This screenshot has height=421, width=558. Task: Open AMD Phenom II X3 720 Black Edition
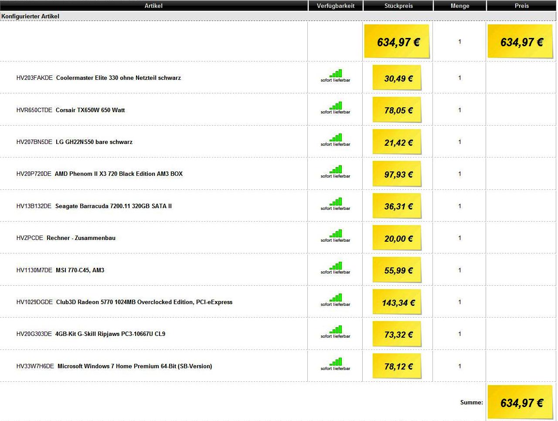tap(119, 174)
